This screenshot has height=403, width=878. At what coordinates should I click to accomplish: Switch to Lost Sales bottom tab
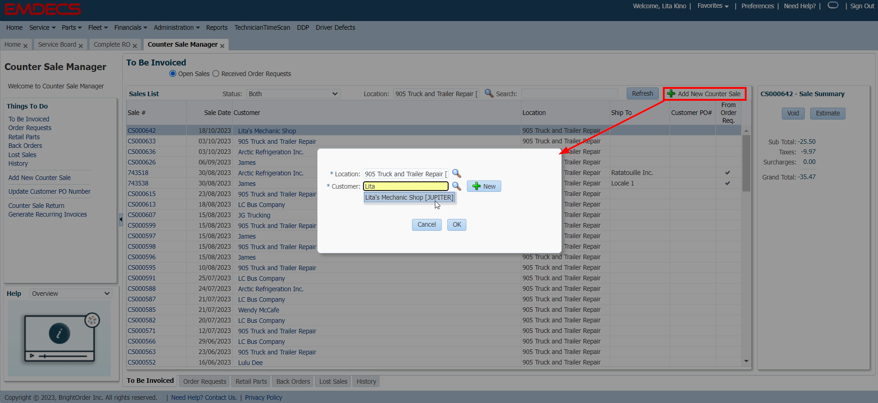pos(333,381)
